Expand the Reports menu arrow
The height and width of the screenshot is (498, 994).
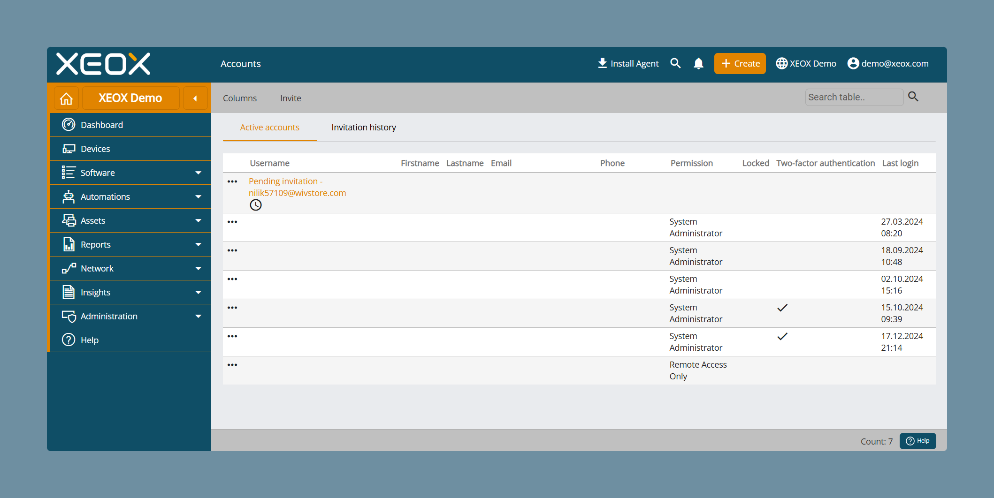pos(198,245)
